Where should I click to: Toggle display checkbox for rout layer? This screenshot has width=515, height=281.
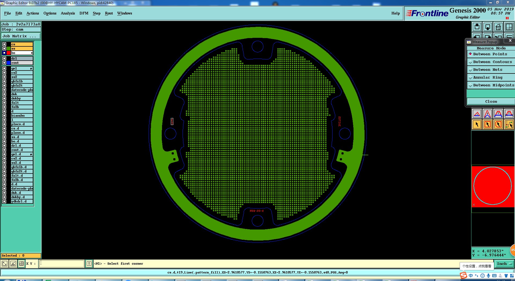coord(4,63)
